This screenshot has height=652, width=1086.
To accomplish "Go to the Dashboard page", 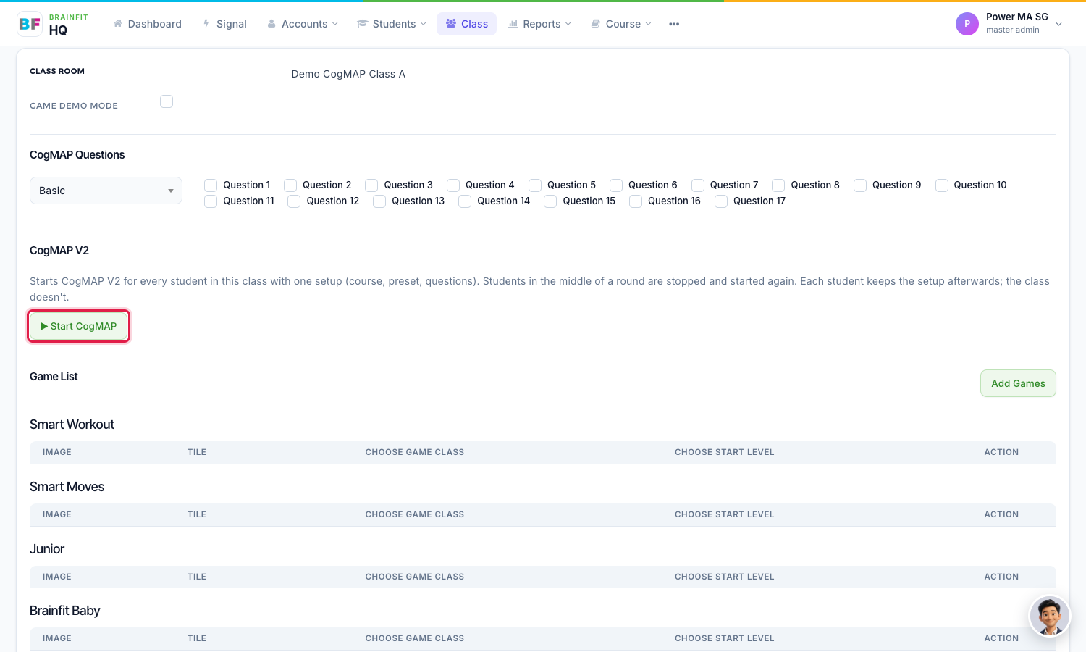I will (148, 24).
